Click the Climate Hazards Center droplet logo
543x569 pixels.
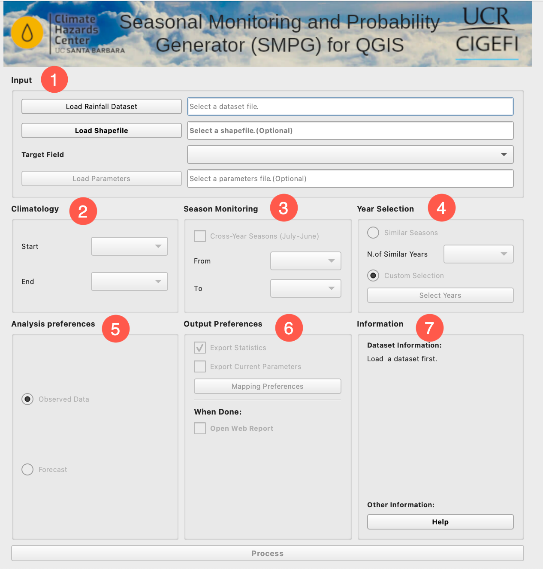tap(27, 33)
